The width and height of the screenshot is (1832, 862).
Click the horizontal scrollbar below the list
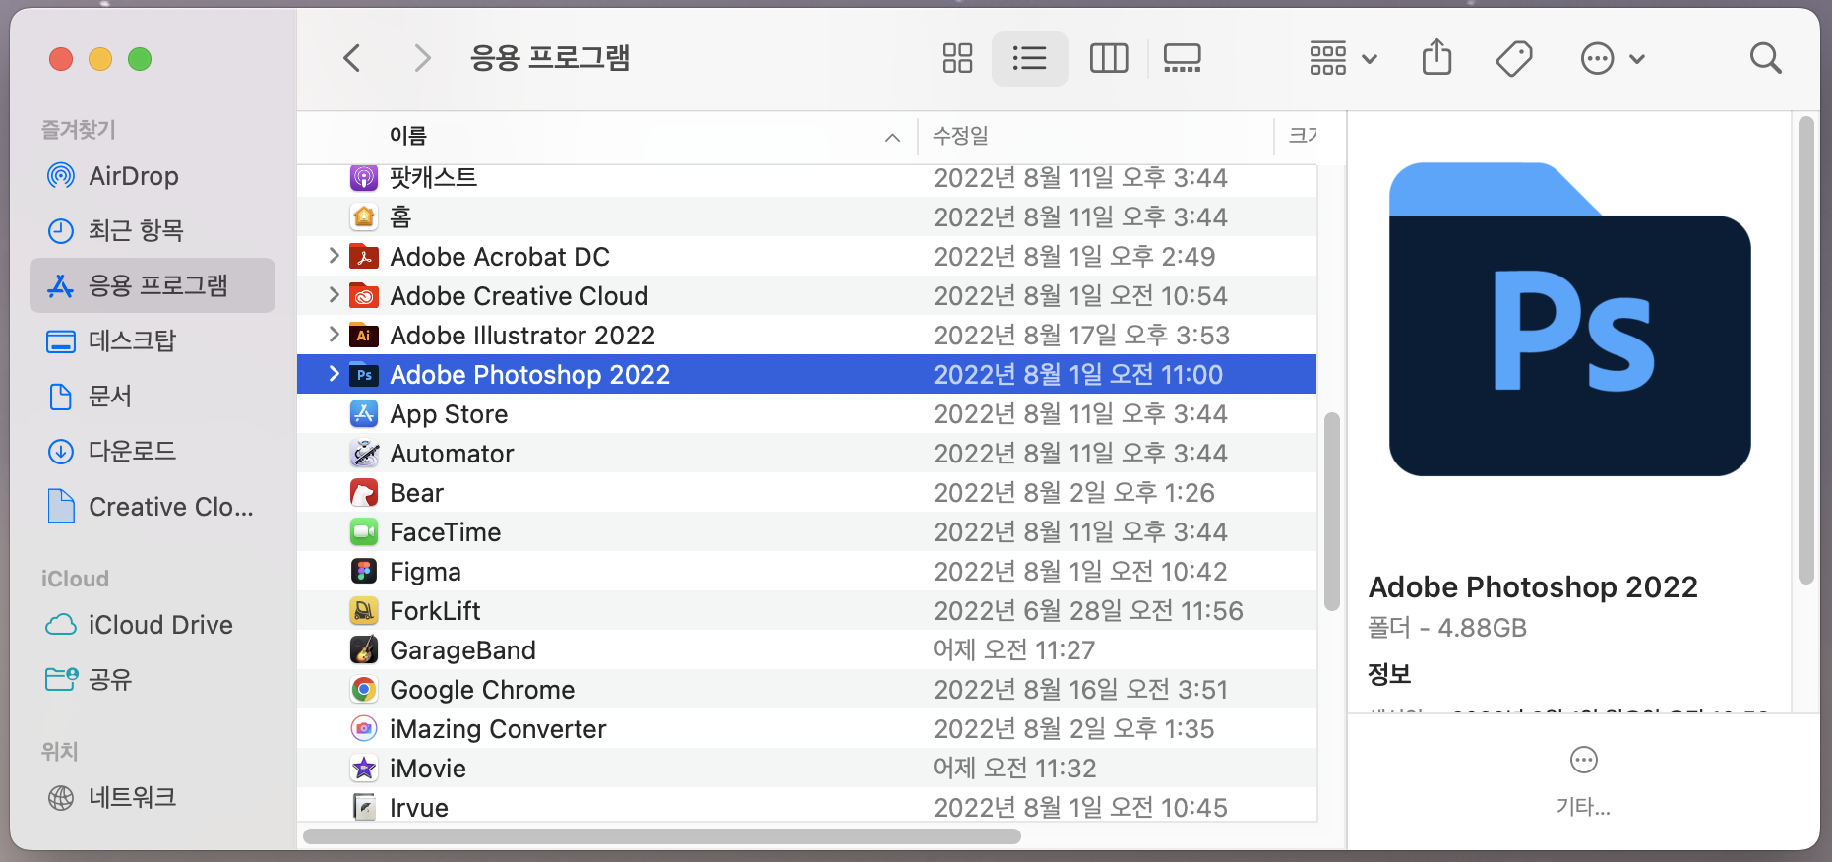pyautogui.click(x=661, y=836)
